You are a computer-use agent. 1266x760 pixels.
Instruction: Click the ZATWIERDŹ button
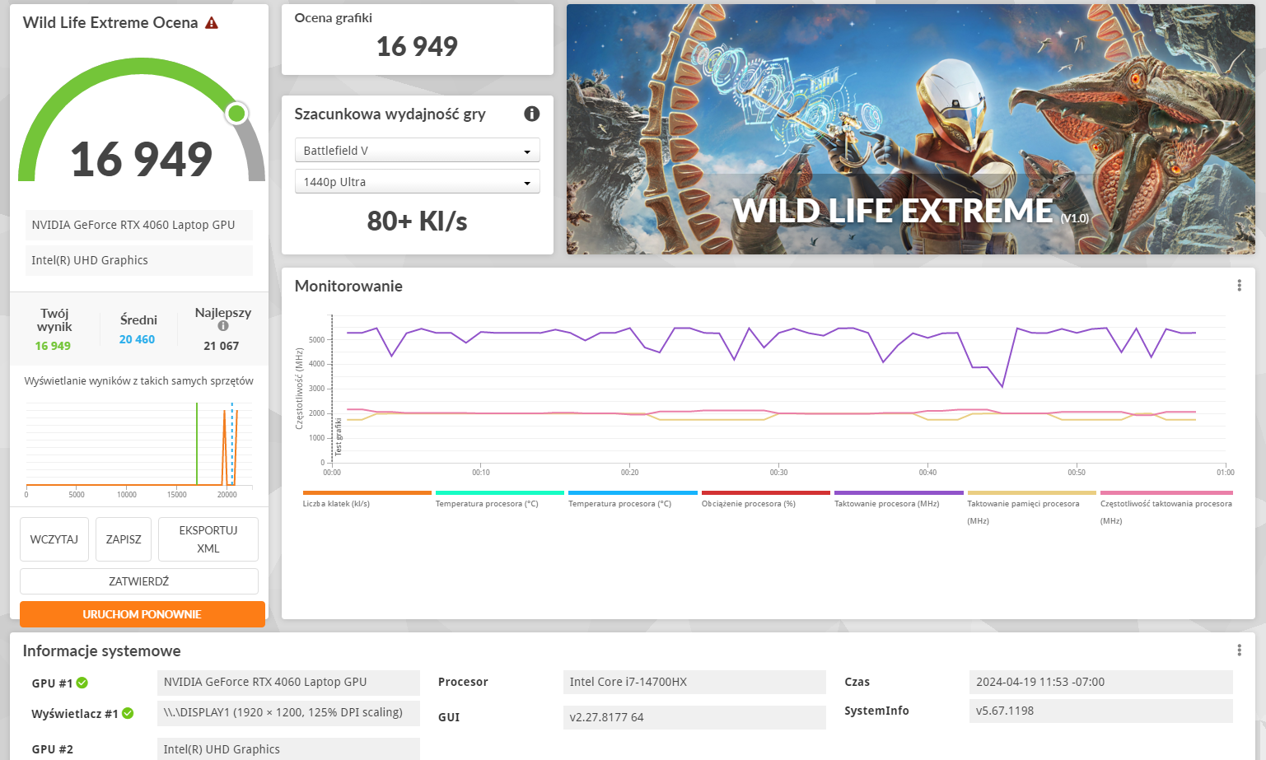(138, 581)
